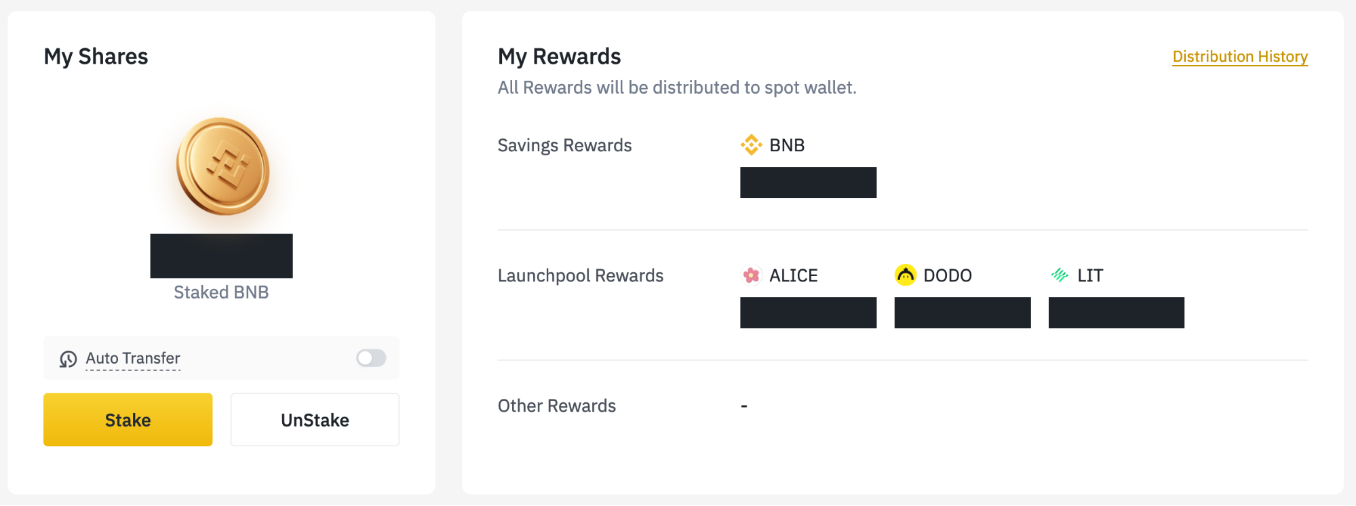Enable the Auto Transfer toggle switch
This screenshot has height=506, width=1356.
(371, 358)
